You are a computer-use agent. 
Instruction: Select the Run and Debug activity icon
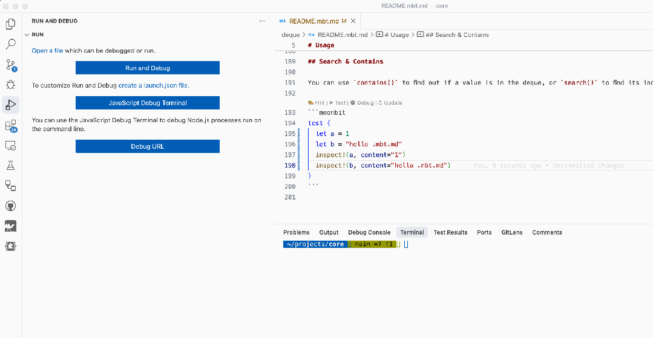[11, 105]
